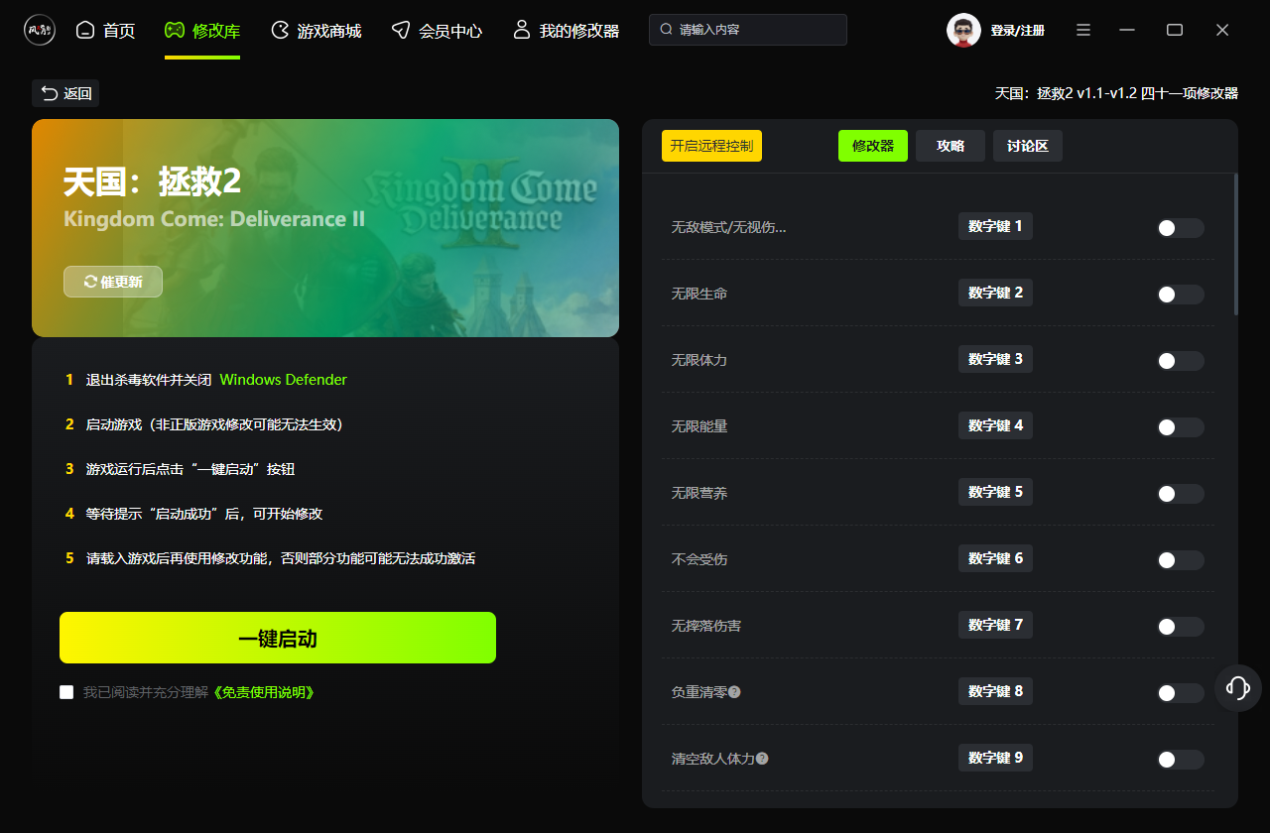
Task: Click hotkey 数字键 2 for 无限生命
Action: pyautogui.click(x=995, y=293)
